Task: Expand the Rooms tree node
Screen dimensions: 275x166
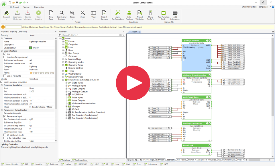Action: click(63, 41)
